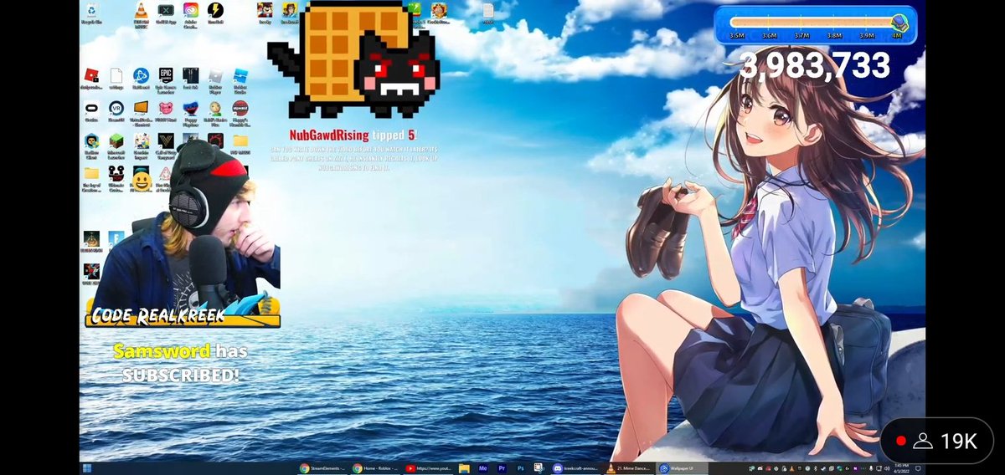Switch to StreamElements Chrome taskbar window
The height and width of the screenshot is (475, 1005).
pyautogui.click(x=322, y=467)
